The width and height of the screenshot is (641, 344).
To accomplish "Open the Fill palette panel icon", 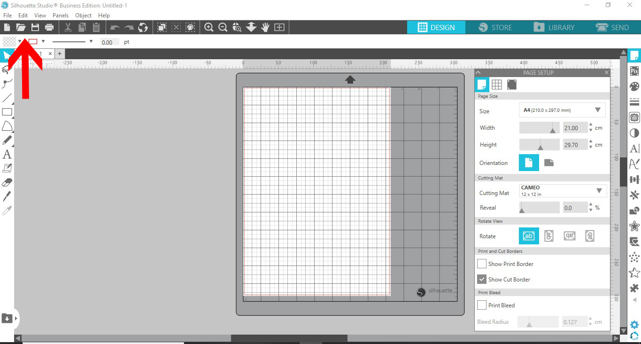I will (634, 86).
